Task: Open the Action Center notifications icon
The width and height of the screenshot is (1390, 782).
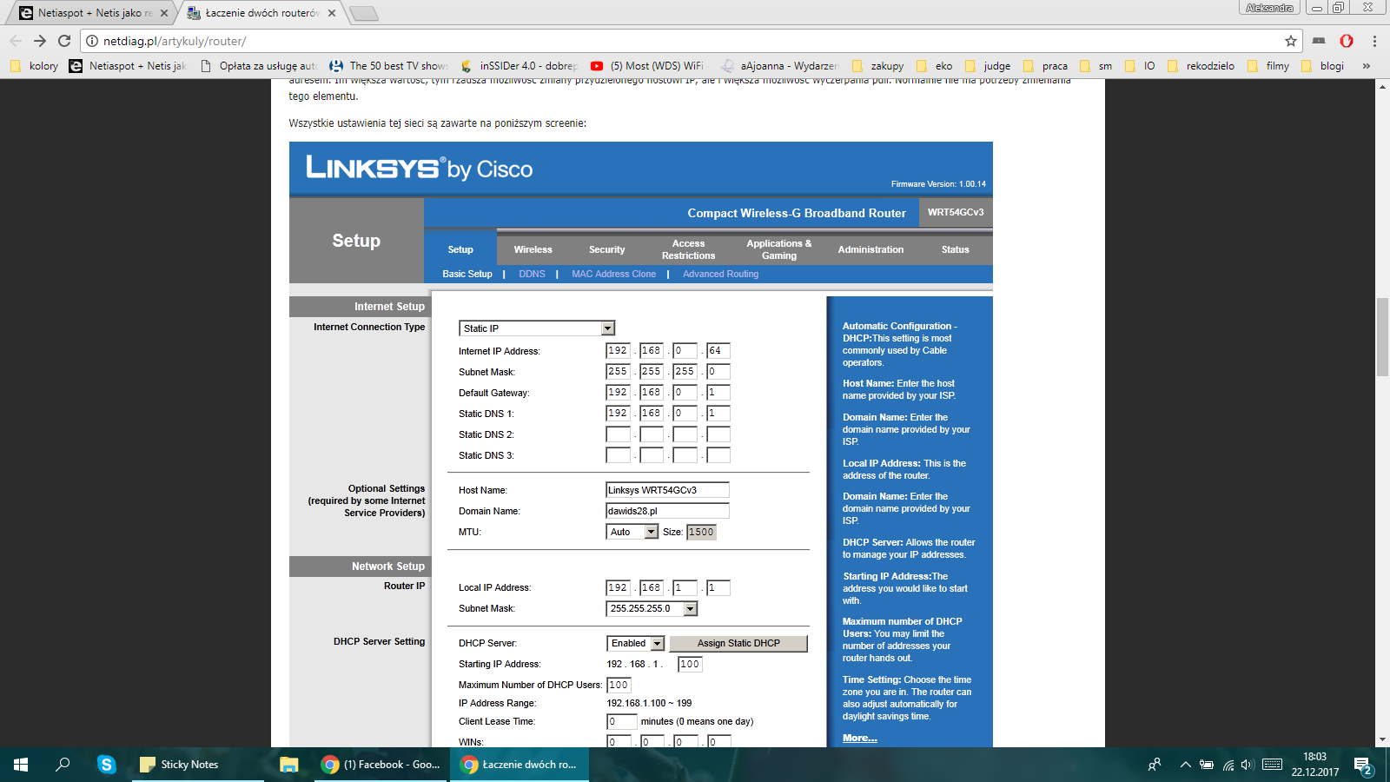Action: (1362, 765)
